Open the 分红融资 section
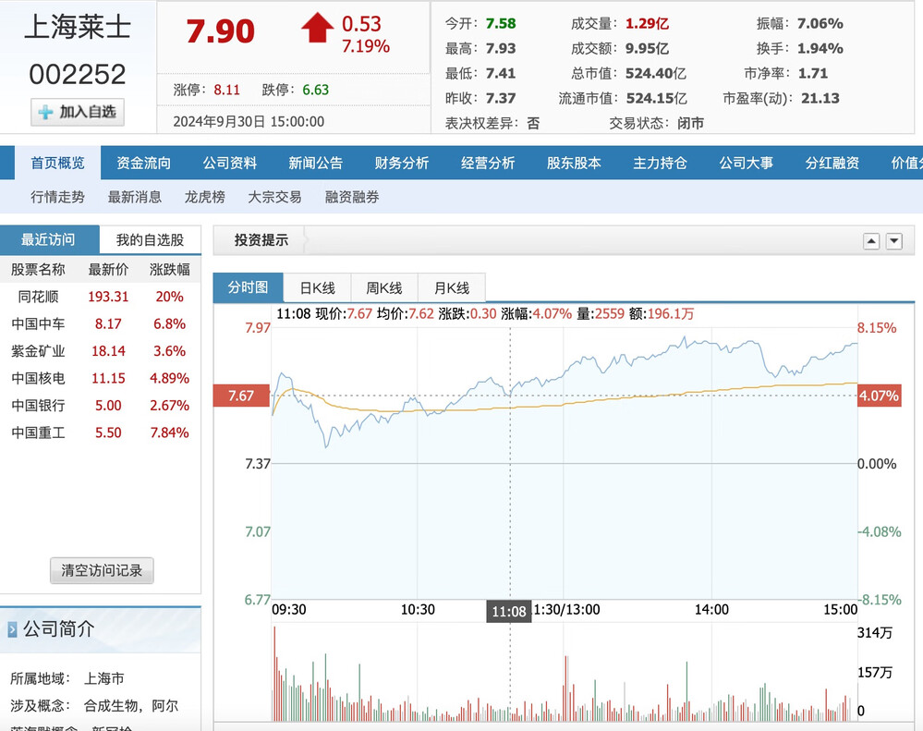The image size is (923, 731). [832, 161]
